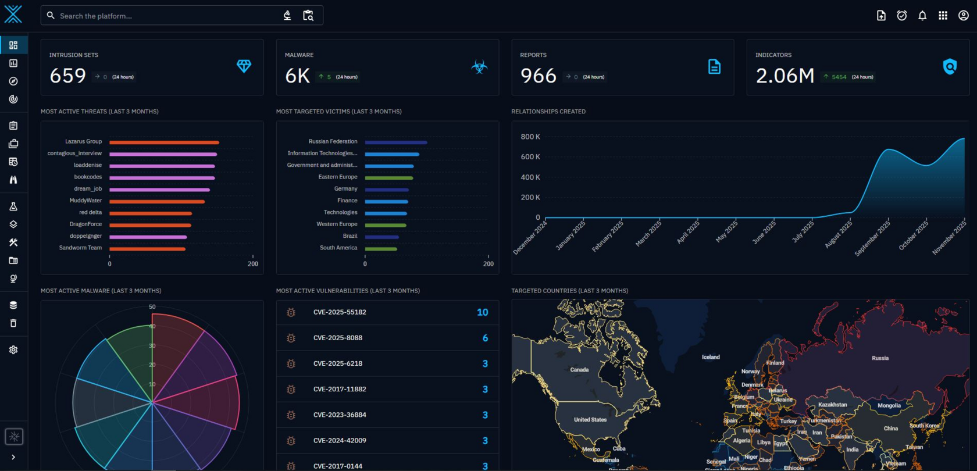Open Cases via the briefcase sidebar icon
Viewport: 977px width, 471px height.
13,144
